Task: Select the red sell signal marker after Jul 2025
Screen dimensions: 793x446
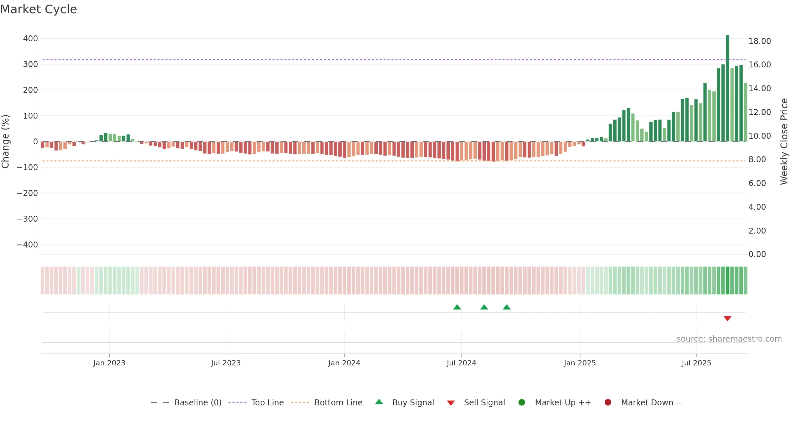Action: [x=727, y=318]
